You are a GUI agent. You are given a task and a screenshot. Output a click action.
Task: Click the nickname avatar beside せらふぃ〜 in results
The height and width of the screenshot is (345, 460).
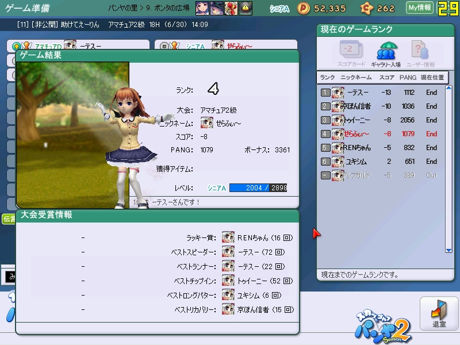[x=207, y=122]
